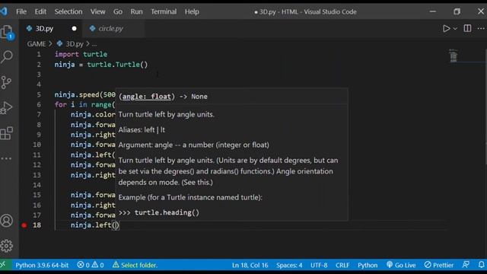This screenshot has width=487, height=274.
Task: Restore down the VS Code window
Action: coord(457,11)
